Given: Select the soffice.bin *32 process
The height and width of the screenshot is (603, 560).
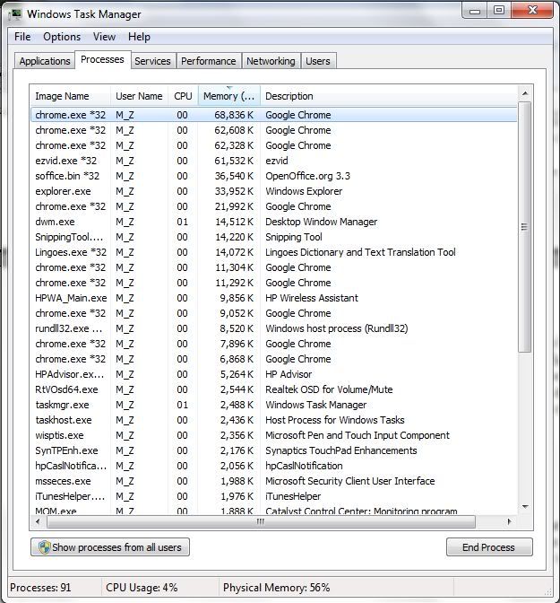Looking at the screenshot, I should pos(273,176).
